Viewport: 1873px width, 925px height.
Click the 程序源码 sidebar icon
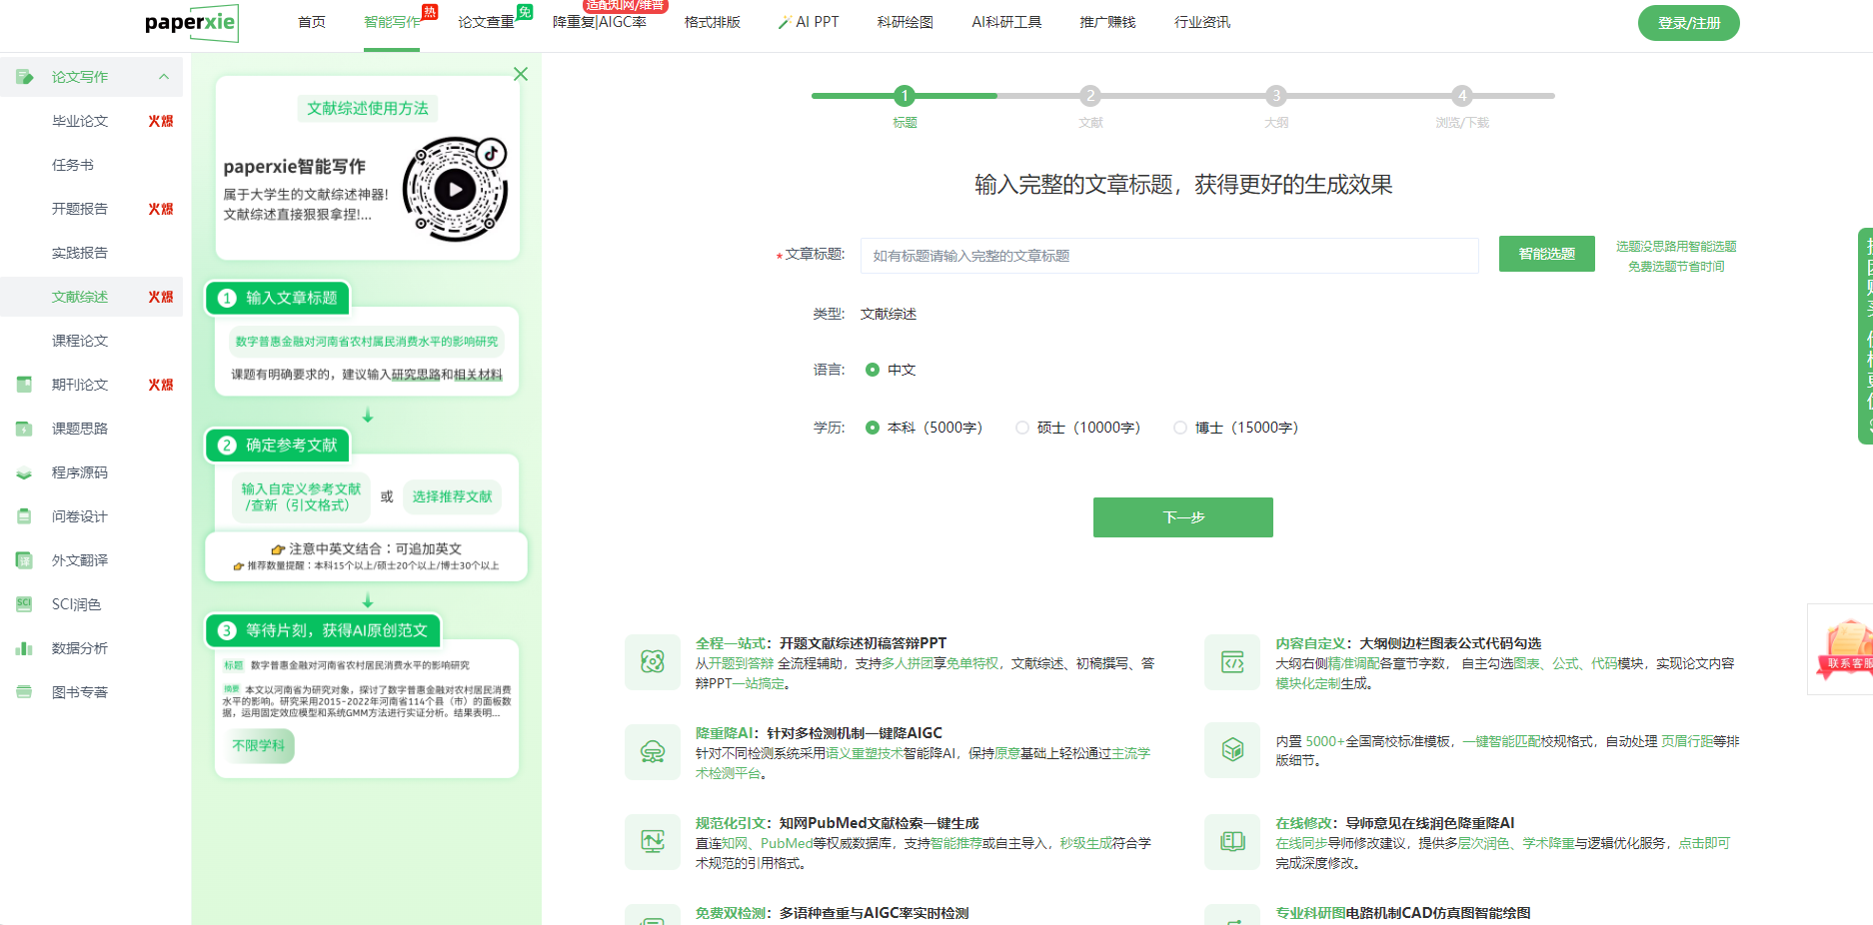[24, 472]
